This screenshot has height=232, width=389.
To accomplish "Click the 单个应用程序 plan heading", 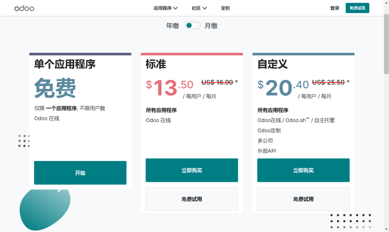I will click(65, 64).
